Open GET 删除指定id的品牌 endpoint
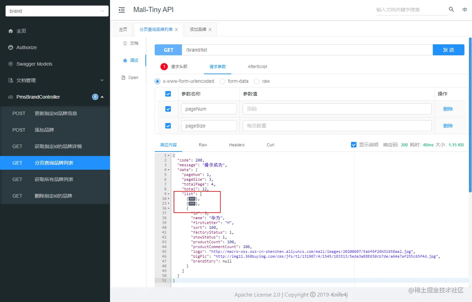Image resolution: width=472 pixels, height=302 pixels. coord(55,196)
